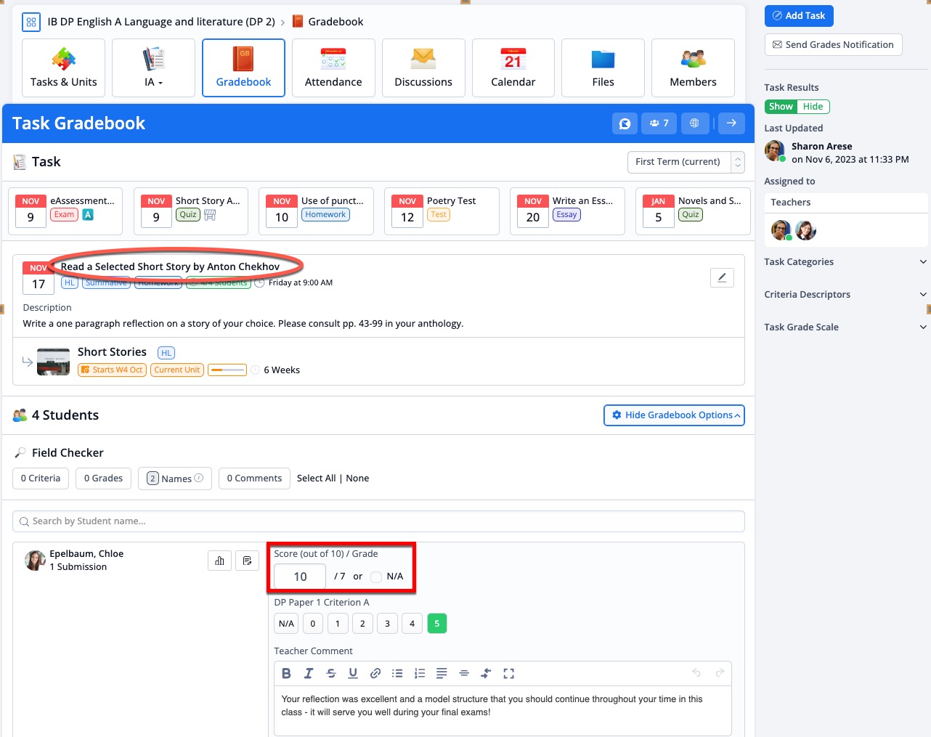The height and width of the screenshot is (737, 931).
Task: Expand comment editor to fullscreen
Action: (x=508, y=673)
